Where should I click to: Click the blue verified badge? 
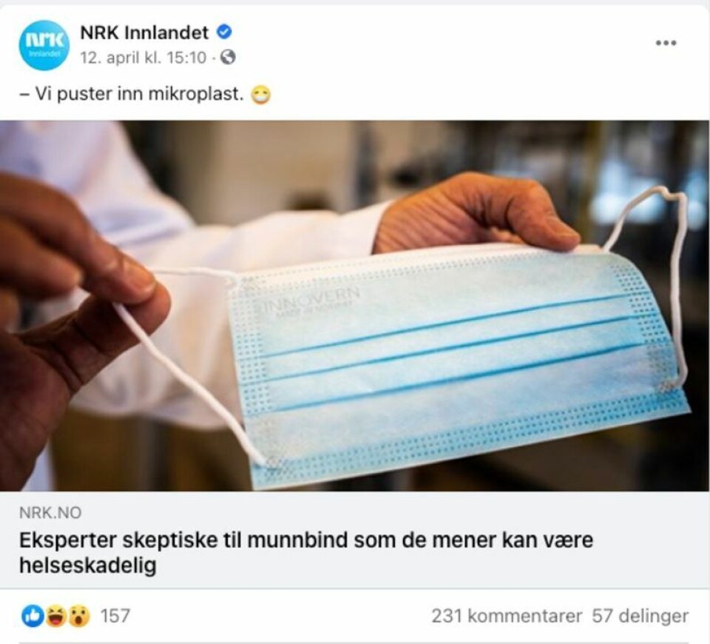[224, 32]
